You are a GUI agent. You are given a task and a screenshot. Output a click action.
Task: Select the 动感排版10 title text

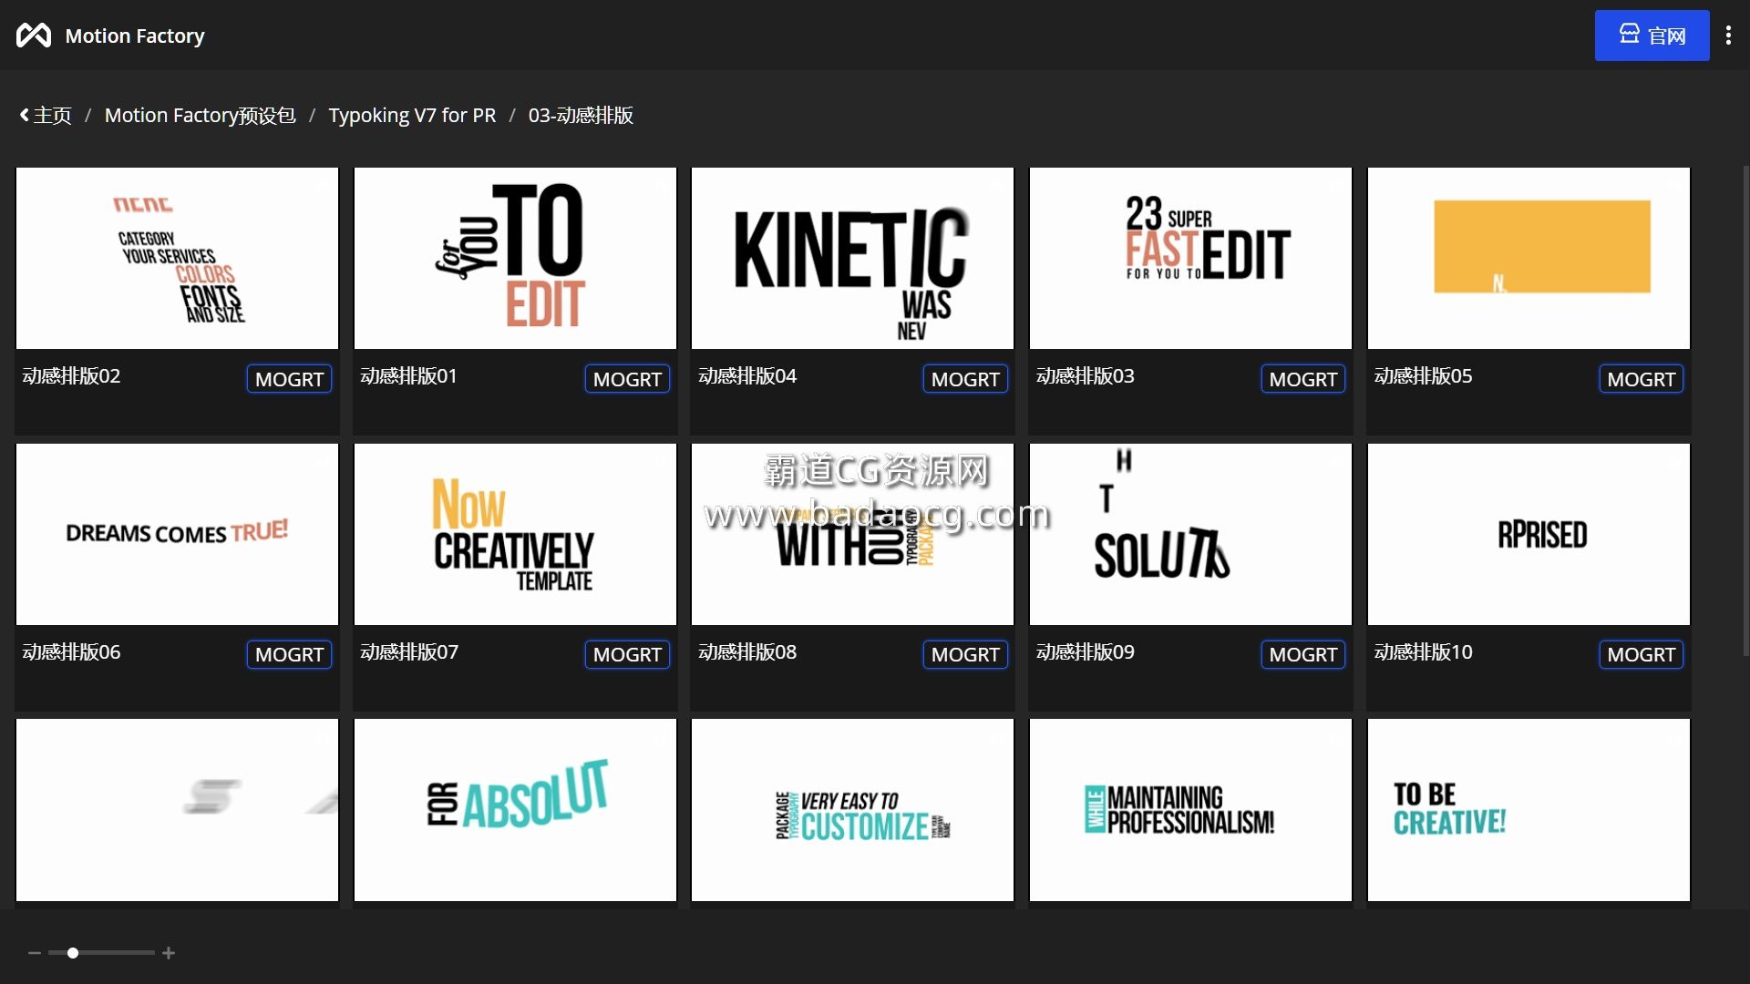click(1423, 651)
